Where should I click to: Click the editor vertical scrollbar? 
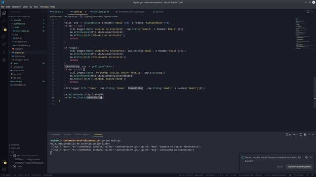(x=315, y=92)
